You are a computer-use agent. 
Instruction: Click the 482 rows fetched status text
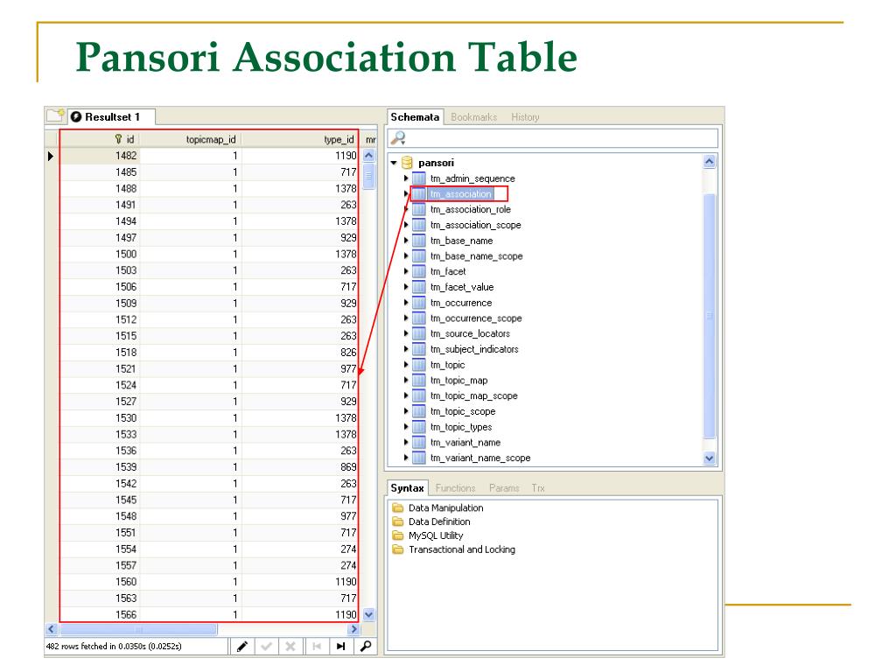click(114, 647)
